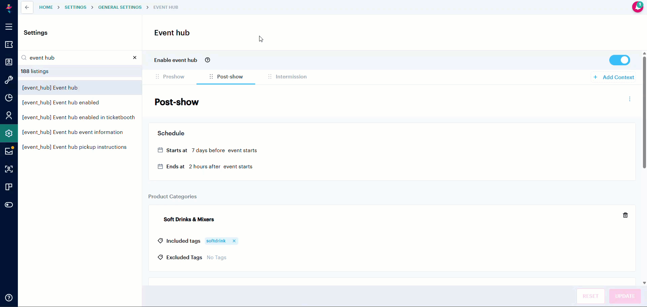Click the UPDATE button
The height and width of the screenshot is (307, 647).
point(625,296)
